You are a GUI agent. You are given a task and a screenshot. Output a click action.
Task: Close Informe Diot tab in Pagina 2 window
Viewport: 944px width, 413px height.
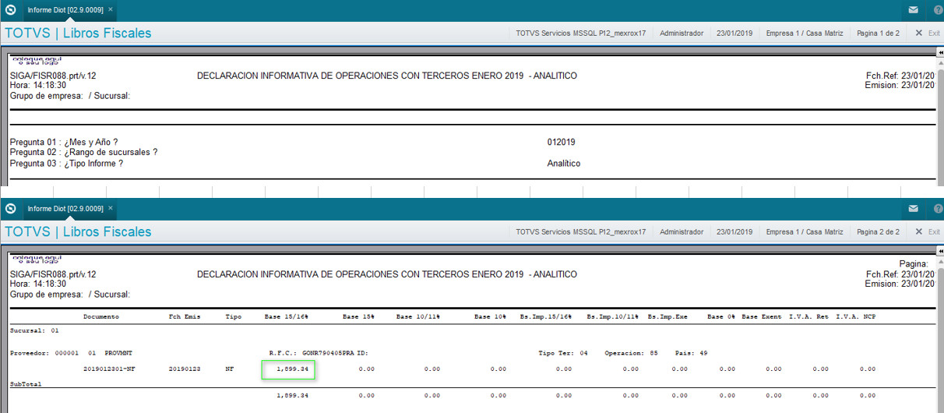(x=111, y=208)
